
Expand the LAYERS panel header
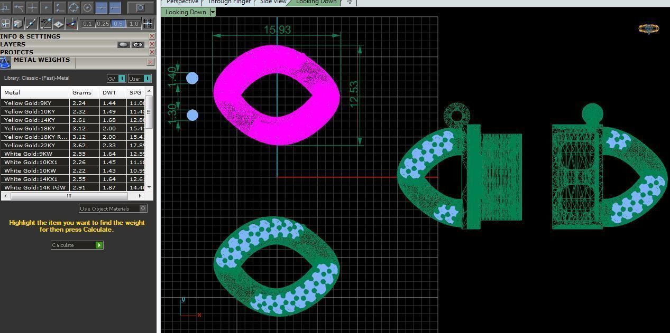[58, 44]
